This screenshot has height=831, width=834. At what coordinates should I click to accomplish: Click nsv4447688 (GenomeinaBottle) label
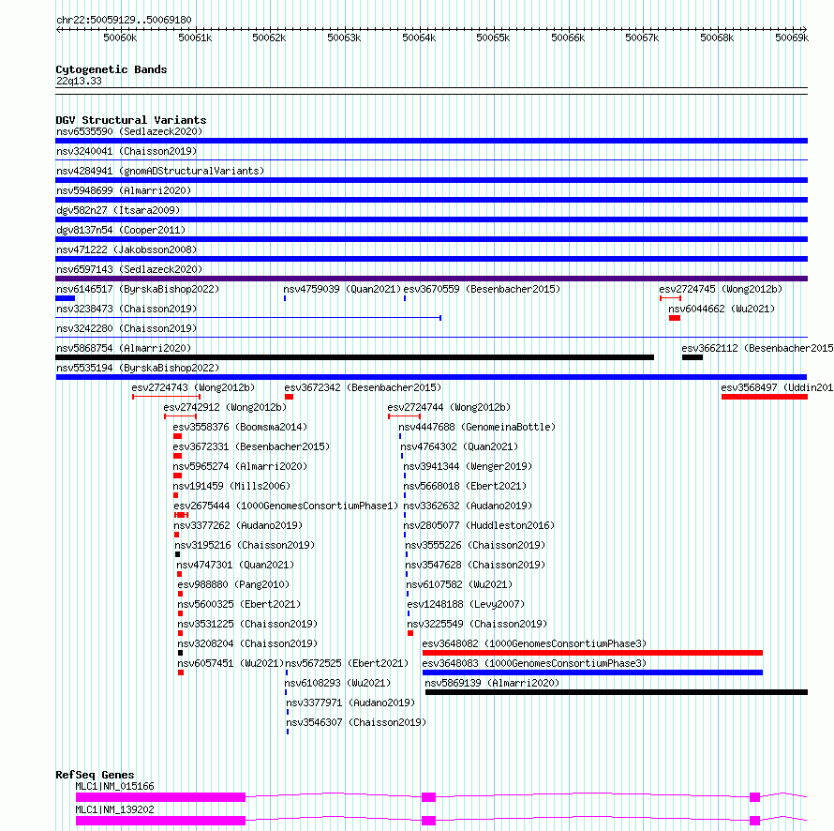coord(477,427)
